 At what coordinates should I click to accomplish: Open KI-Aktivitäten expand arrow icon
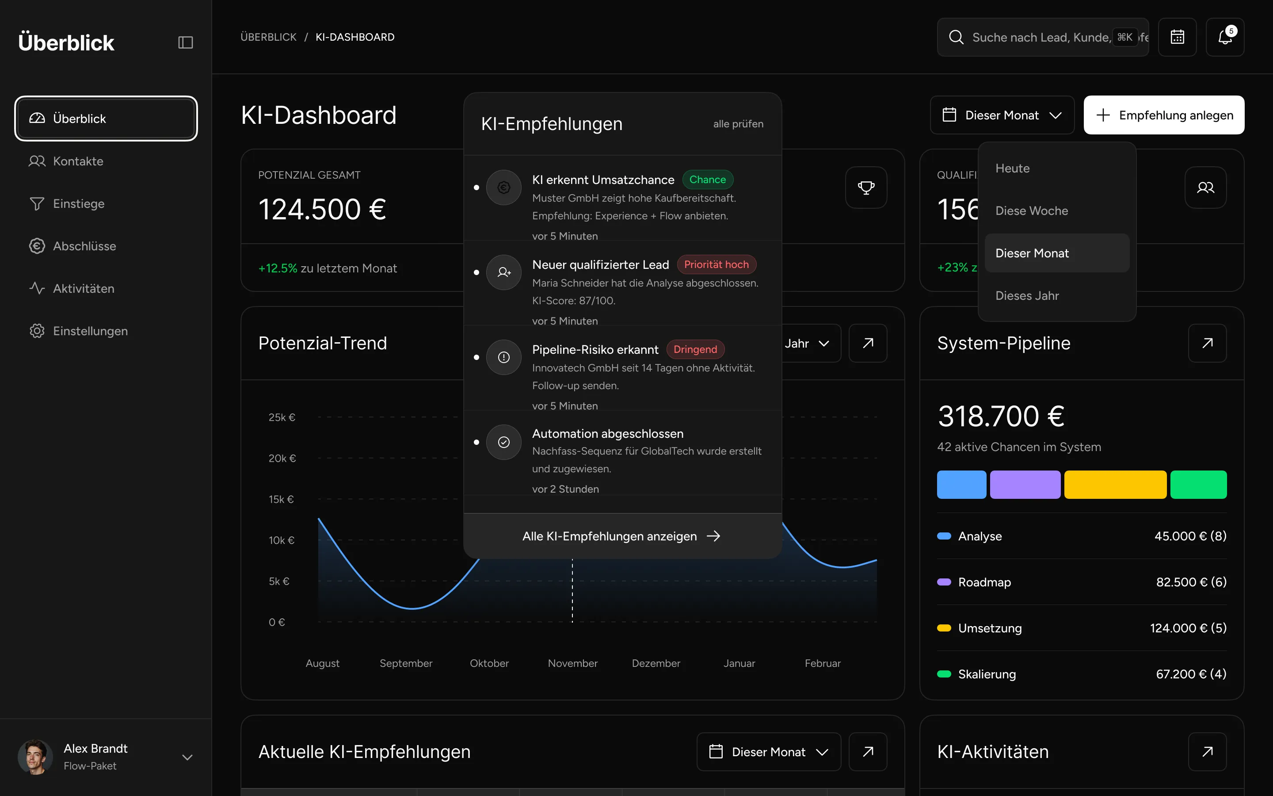click(x=1207, y=751)
